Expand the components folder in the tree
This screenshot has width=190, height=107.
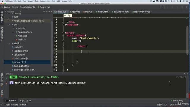pyautogui.click(x=13, y=32)
